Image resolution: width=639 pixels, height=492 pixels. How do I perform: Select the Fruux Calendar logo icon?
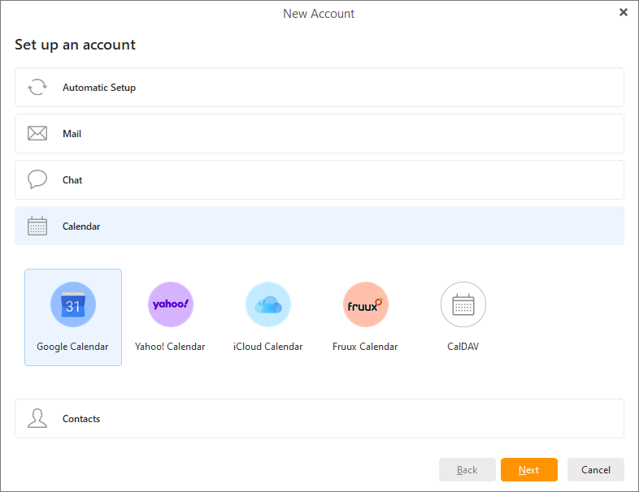click(x=366, y=304)
